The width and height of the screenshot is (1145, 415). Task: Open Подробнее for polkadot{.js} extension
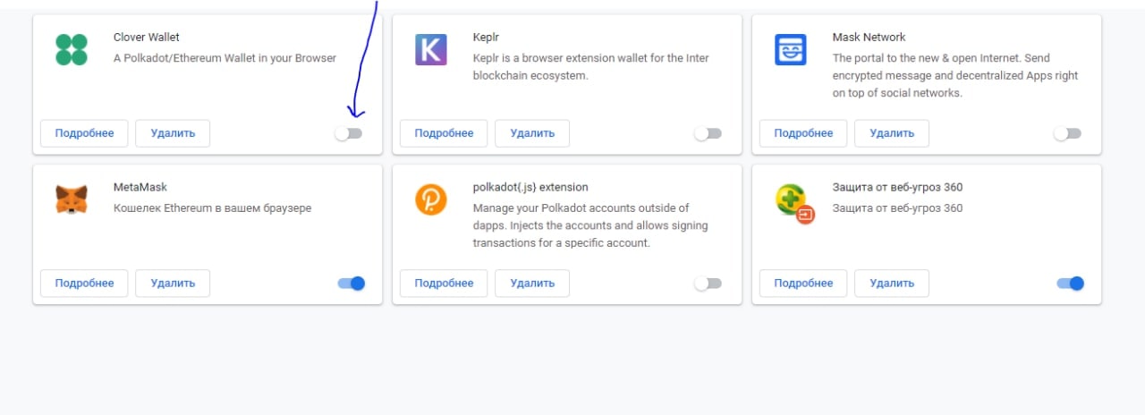(x=444, y=284)
